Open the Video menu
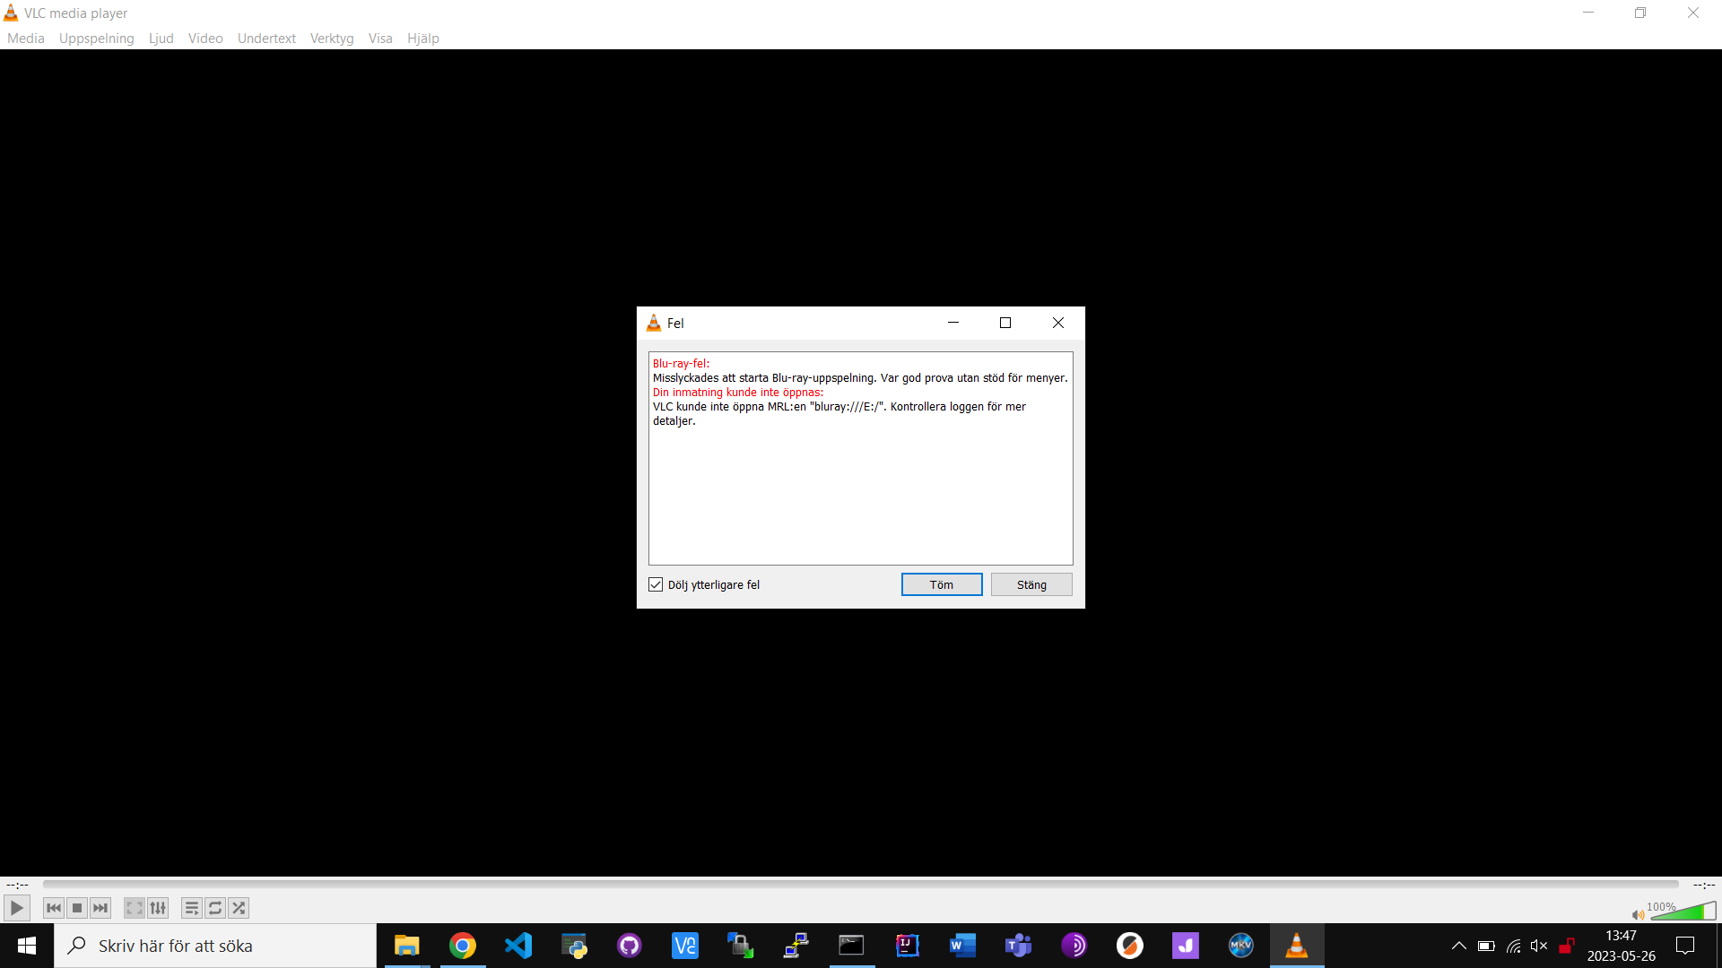This screenshot has height=968, width=1722. pos(205,38)
